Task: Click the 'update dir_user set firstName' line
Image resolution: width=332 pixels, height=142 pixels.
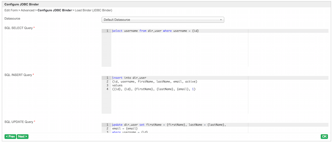Action: pyautogui.click(x=169, y=125)
